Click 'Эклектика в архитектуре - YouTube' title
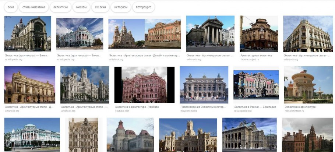 (137, 107)
